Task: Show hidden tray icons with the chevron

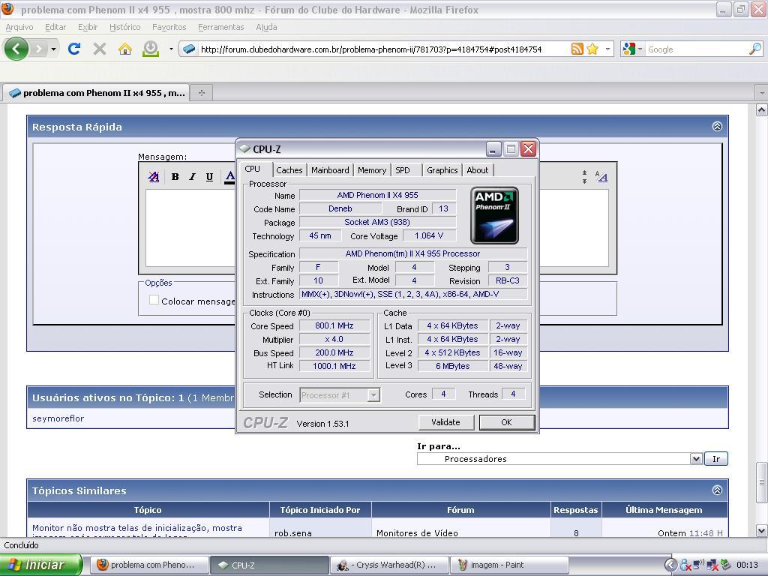Action: coord(671,565)
